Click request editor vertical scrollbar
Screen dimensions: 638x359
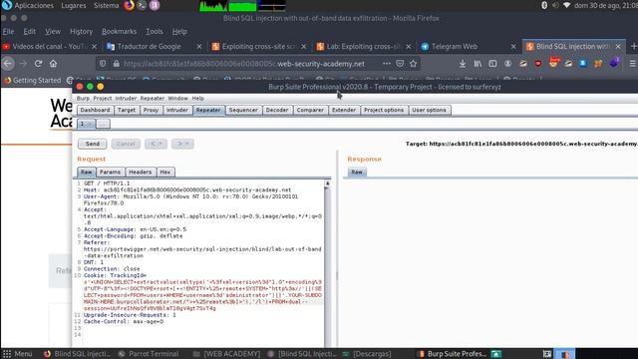(327, 262)
